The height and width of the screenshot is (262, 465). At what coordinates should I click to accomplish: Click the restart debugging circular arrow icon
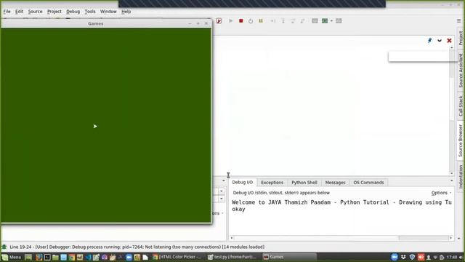click(x=251, y=21)
